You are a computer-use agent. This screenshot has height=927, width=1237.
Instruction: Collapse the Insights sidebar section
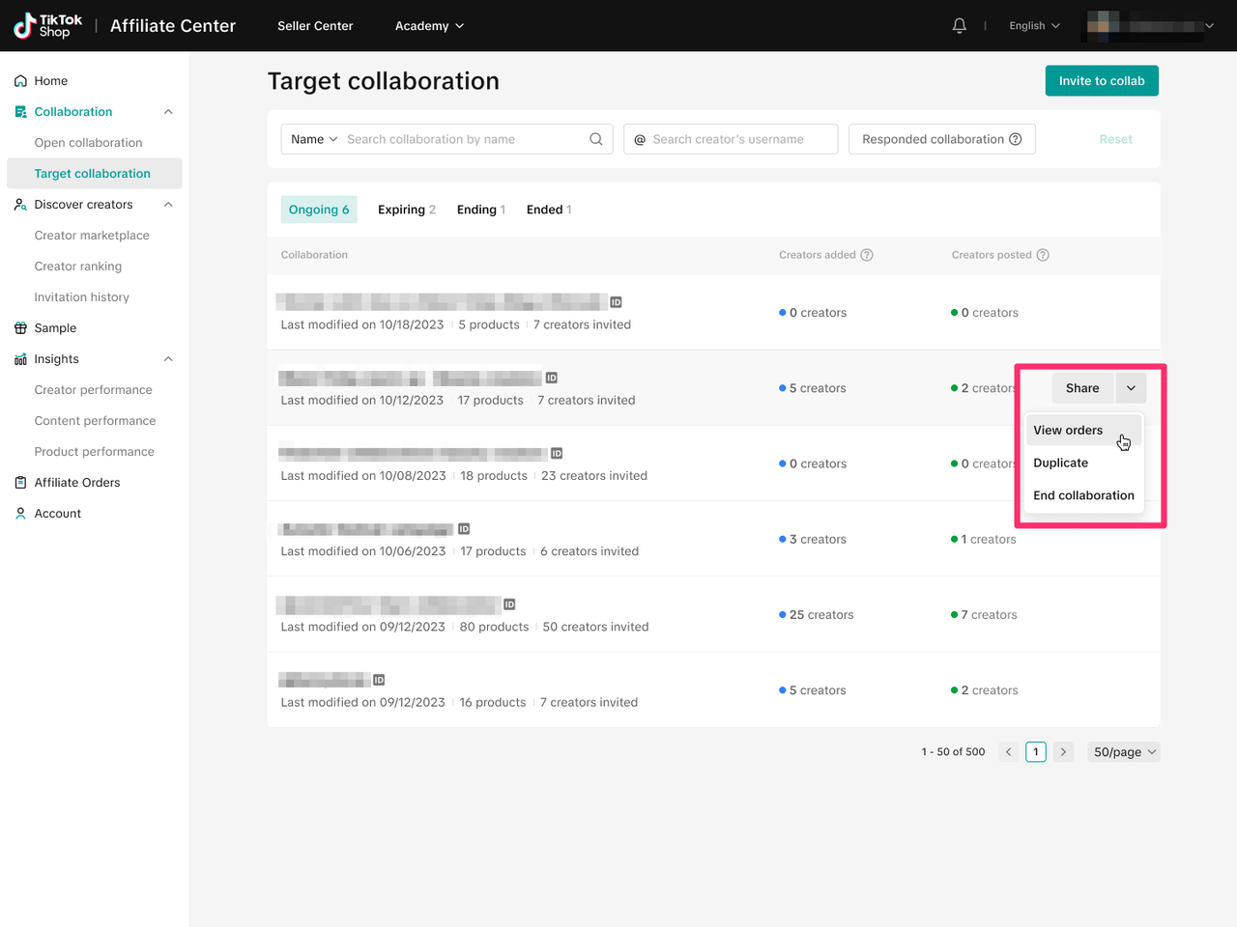[x=168, y=359]
